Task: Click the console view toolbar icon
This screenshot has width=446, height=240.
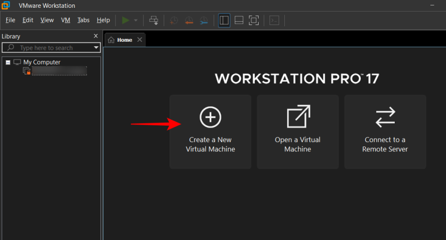Action: pyautogui.click(x=274, y=20)
